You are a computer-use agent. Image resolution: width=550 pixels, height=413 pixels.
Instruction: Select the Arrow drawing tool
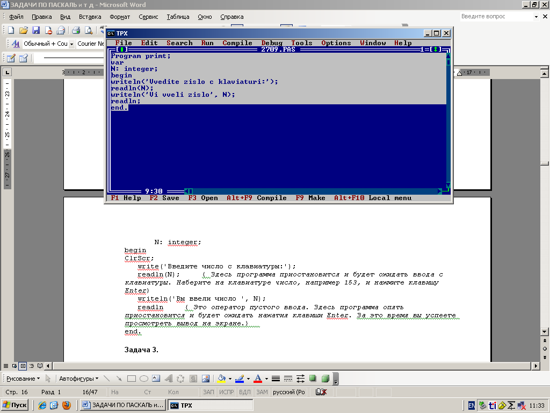click(119, 379)
